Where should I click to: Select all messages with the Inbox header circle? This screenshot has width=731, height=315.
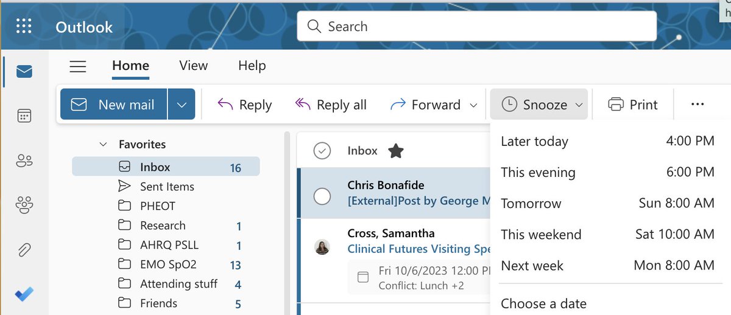pyautogui.click(x=322, y=151)
